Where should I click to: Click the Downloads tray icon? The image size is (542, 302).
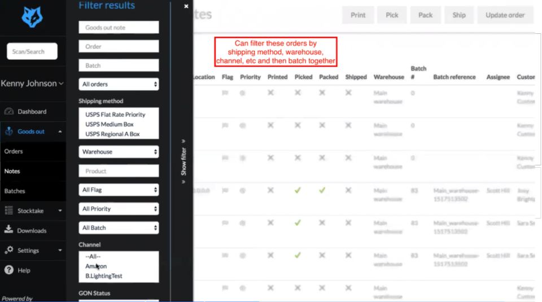(9, 229)
